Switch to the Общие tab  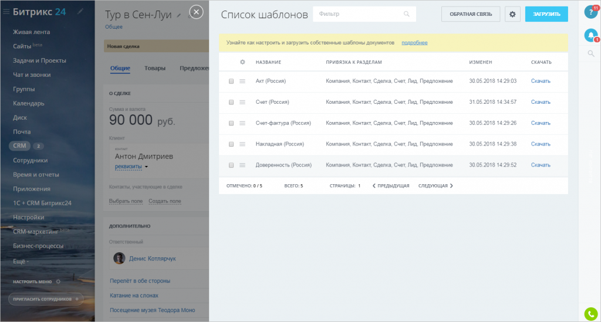tap(120, 68)
